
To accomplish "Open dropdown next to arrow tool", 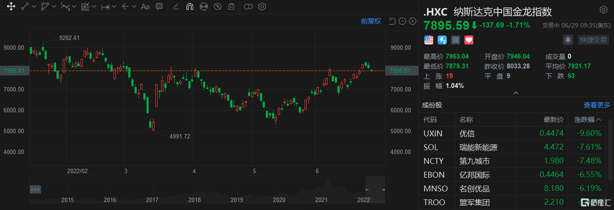I will click(x=134, y=7).
